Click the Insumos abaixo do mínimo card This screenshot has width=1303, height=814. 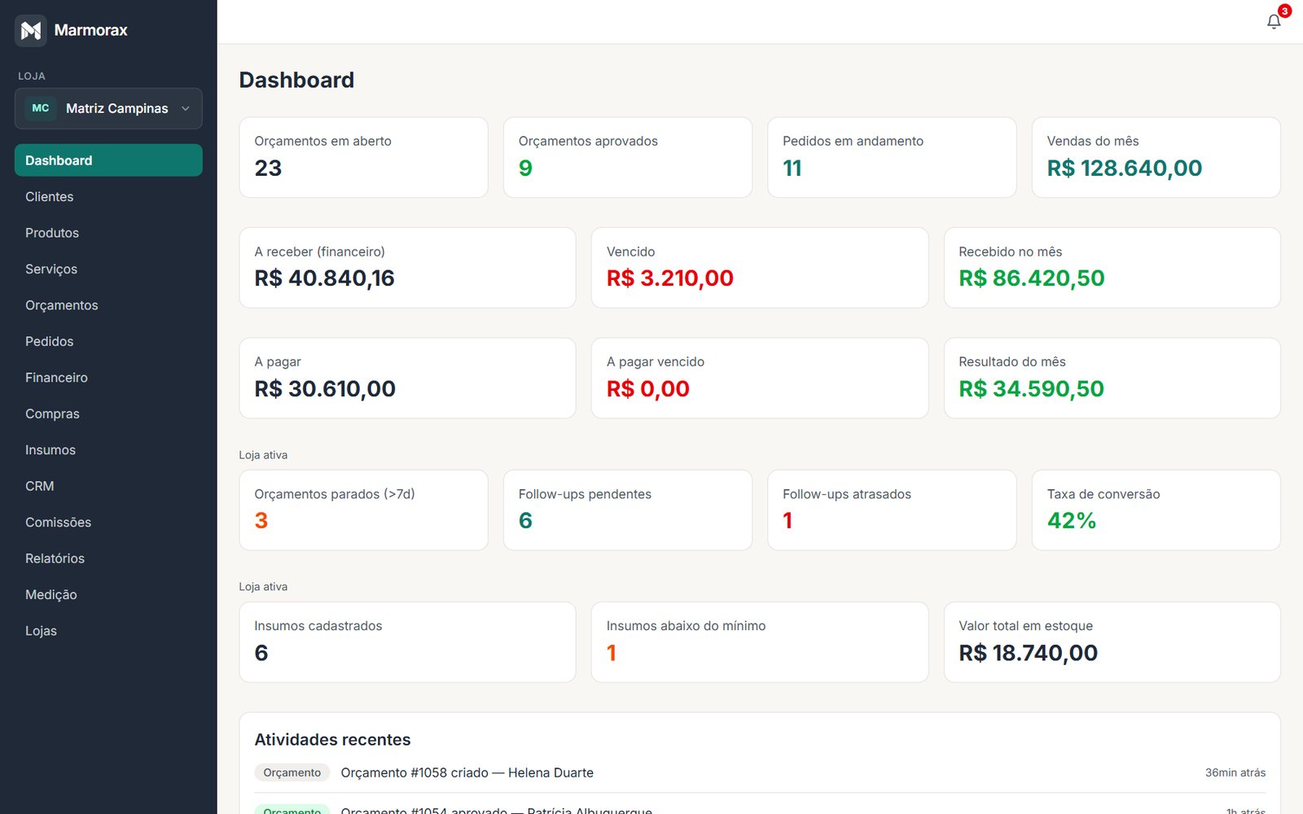pyautogui.click(x=760, y=642)
